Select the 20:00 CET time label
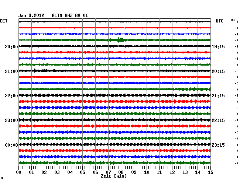This screenshot has height=182, width=240. pos(11,47)
